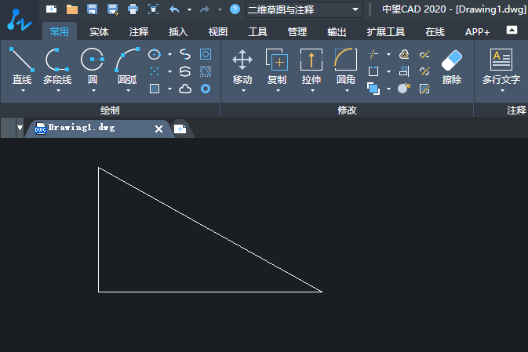Select the Align tool icon
This screenshot has height=352, width=528.
tap(404, 71)
